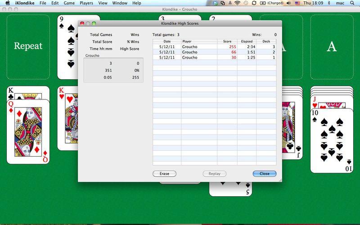Select the row with score 66
Viewport: 360px width, 225px height.
pos(215,52)
